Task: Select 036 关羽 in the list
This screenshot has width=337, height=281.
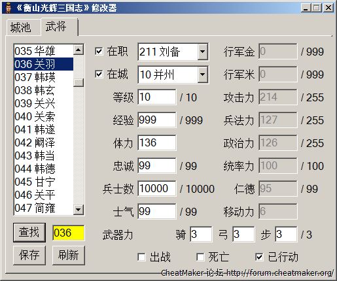Action: click(44, 64)
